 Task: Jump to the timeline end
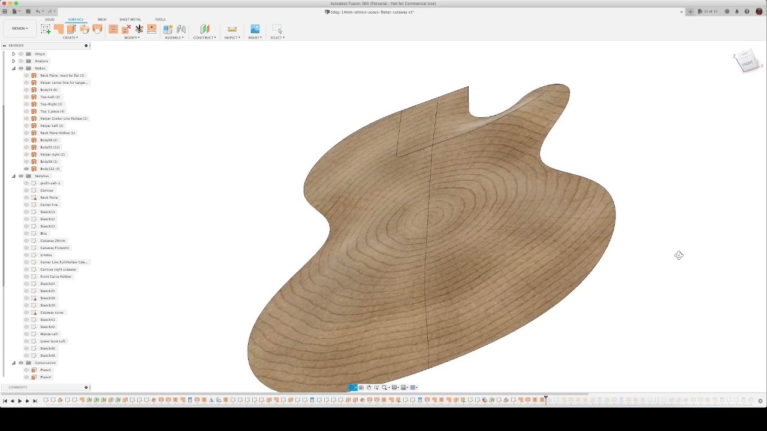click(35, 401)
